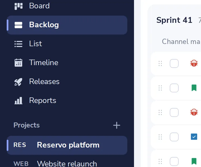Check the fourth issue's checkbox
The width and height of the screenshot is (201, 167).
pyautogui.click(x=174, y=137)
